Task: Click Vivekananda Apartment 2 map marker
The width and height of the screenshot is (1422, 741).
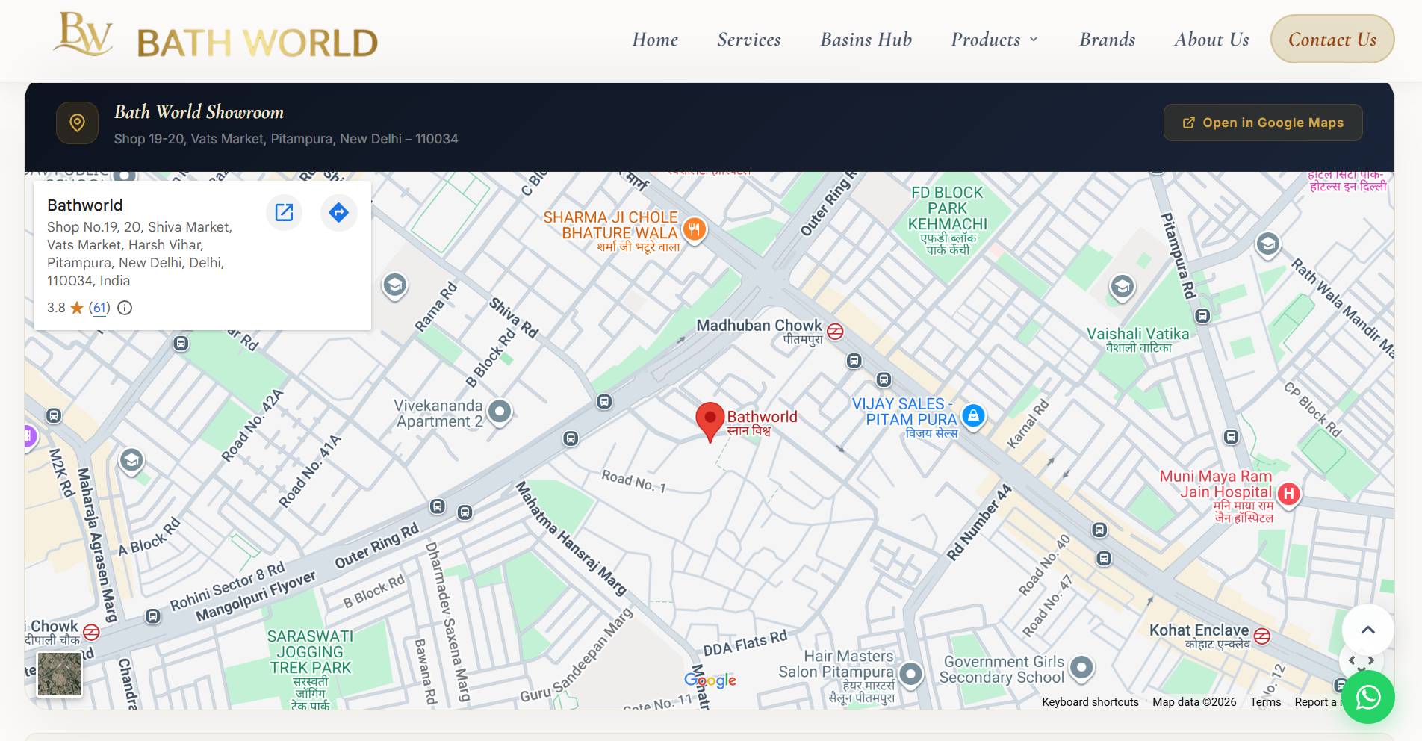Action: point(500,411)
